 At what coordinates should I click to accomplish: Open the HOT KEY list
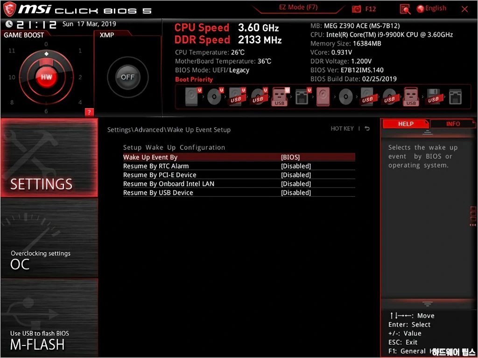pyautogui.click(x=342, y=129)
